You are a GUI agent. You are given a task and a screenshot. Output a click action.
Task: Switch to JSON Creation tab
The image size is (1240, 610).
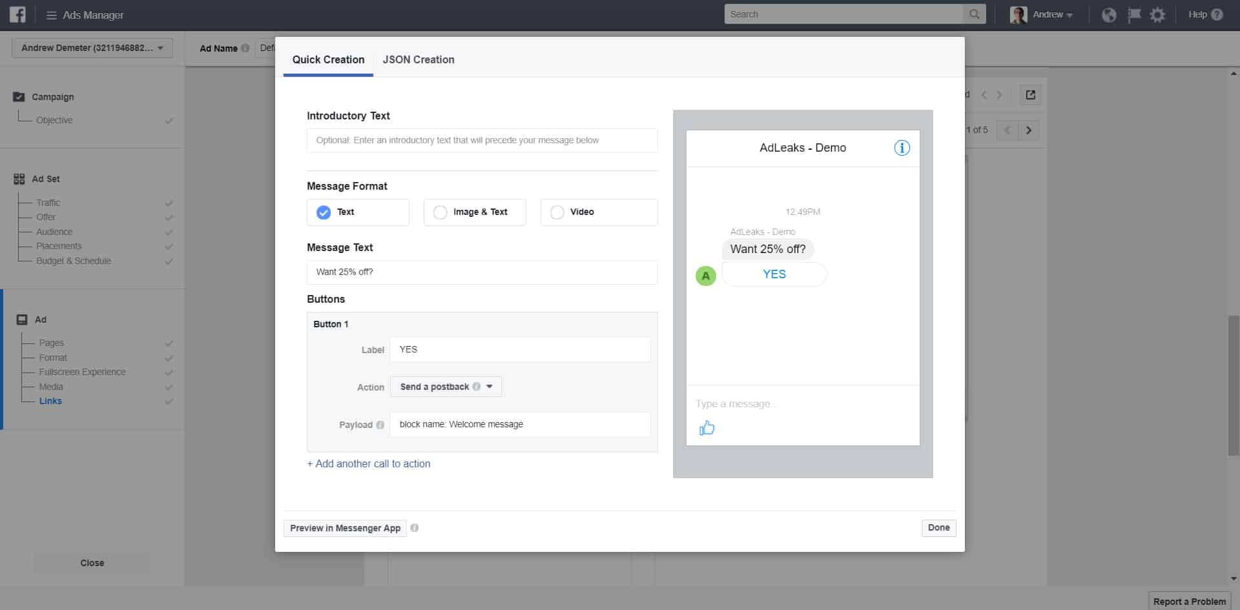coord(418,59)
